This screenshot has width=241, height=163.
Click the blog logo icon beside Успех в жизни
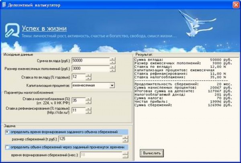pos(12,30)
